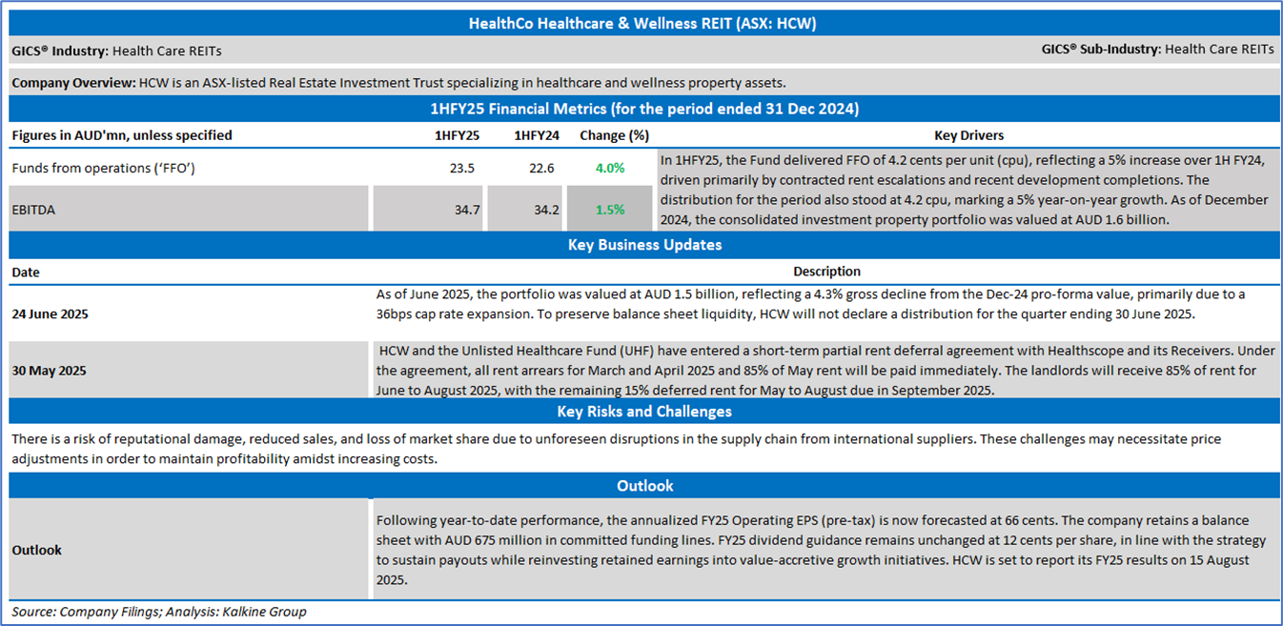The width and height of the screenshot is (1283, 626).
Task: Select the Funds from operations ('FFO') row label
Action: coord(106,168)
